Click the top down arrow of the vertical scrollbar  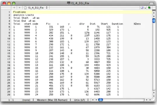coord(154,16)
